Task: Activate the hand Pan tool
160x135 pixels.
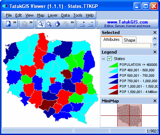Action: pyautogui.click(x=58, y=24)
